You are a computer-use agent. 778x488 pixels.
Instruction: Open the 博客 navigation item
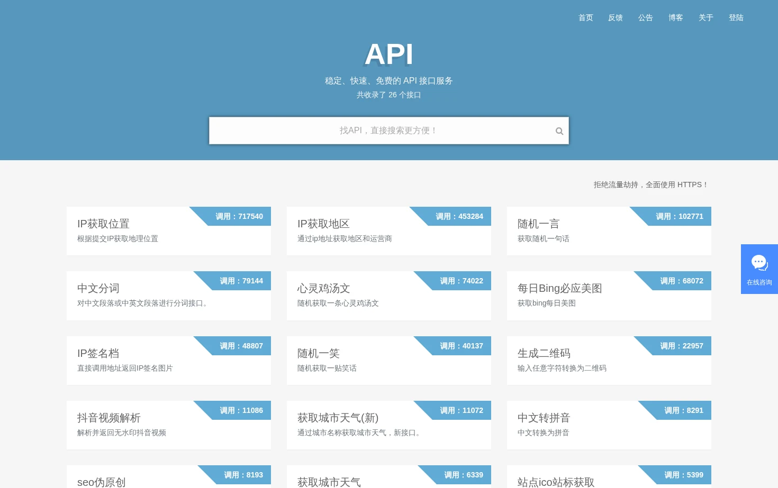[676, 18]
